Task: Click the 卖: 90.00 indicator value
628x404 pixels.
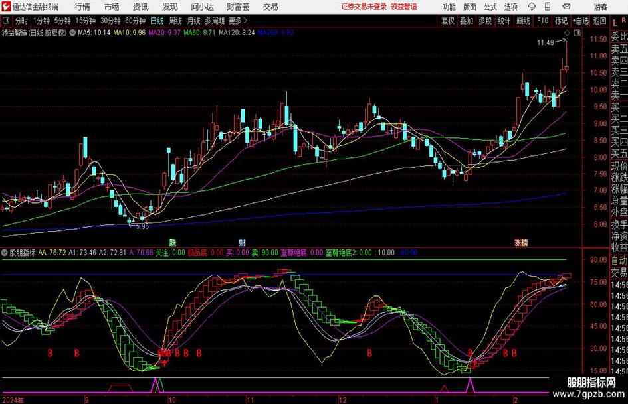Action: point(264,253)
